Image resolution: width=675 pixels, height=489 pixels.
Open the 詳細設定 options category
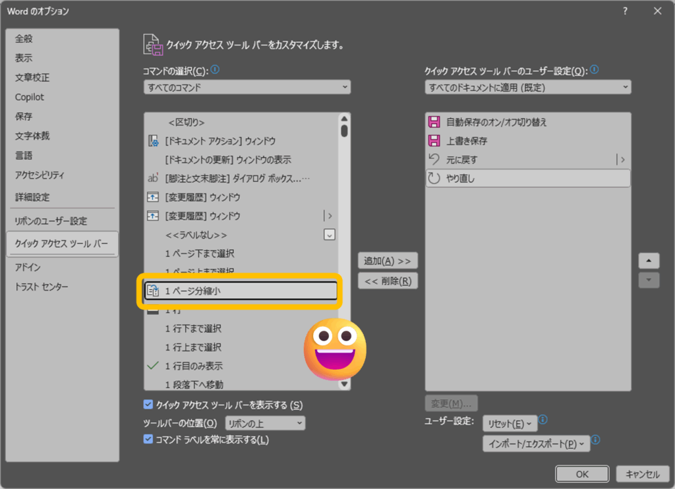33,197
